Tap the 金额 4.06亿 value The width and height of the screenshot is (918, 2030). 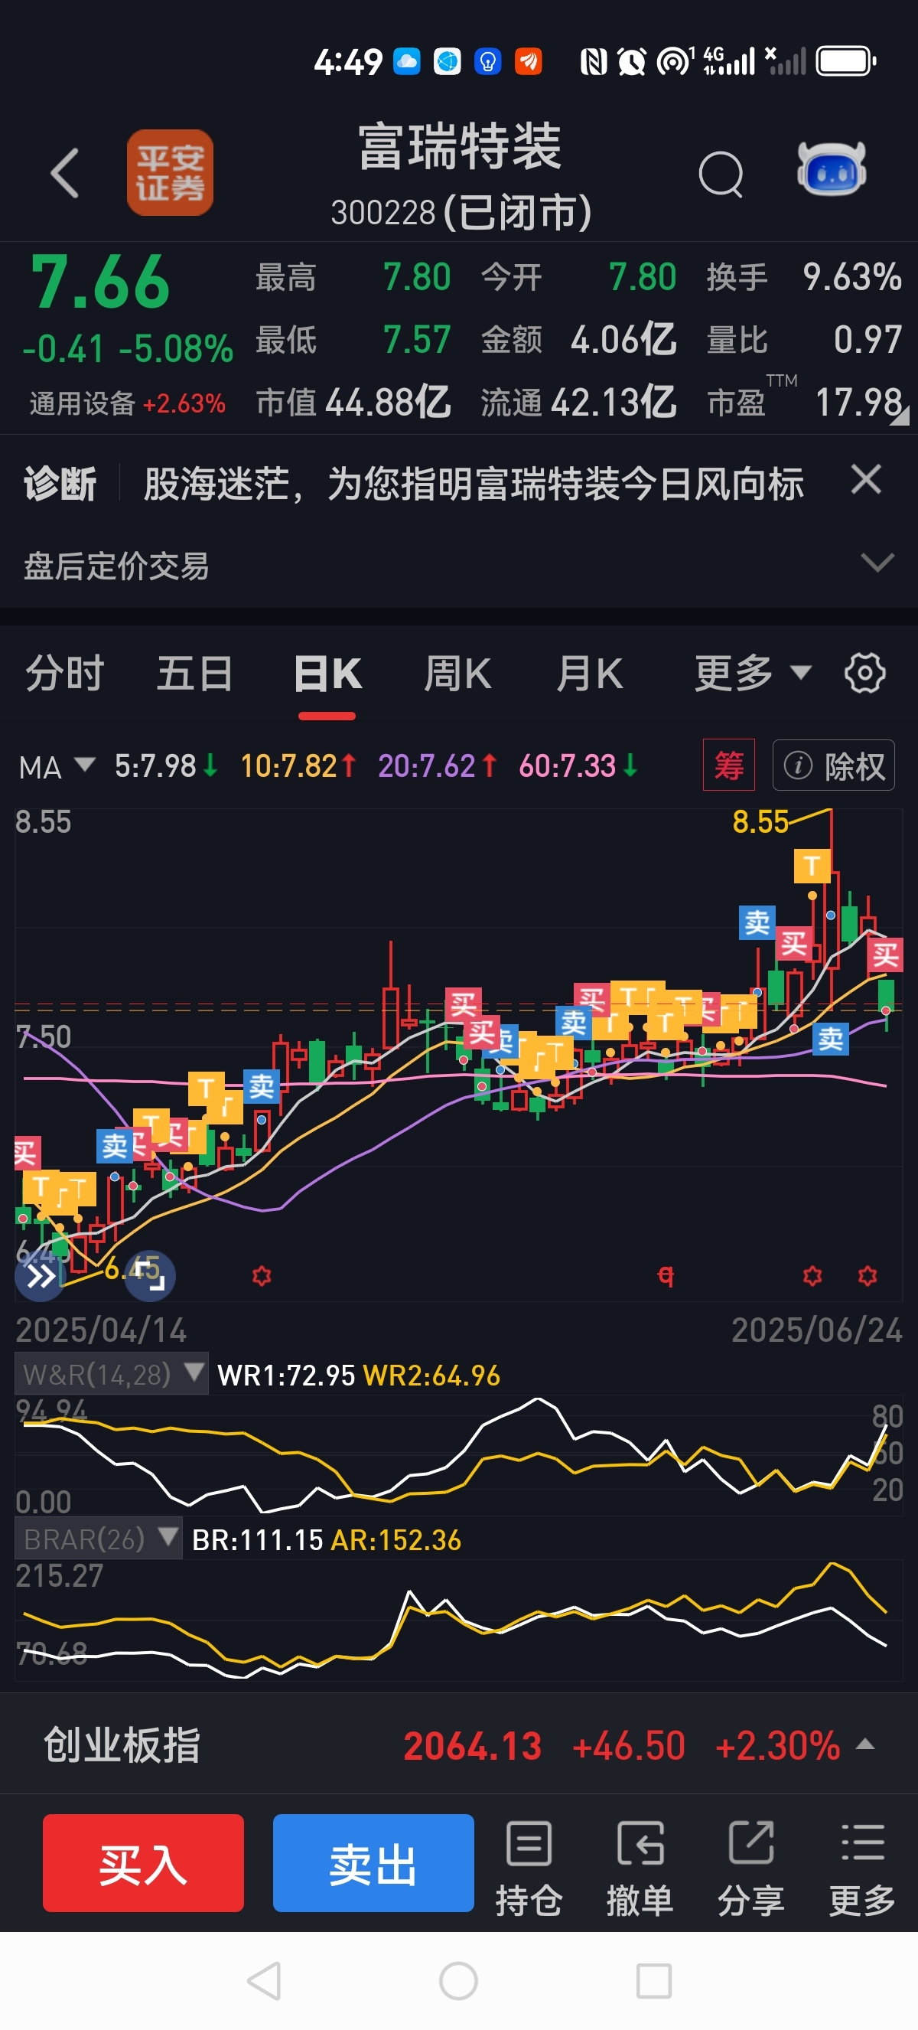click(x=578, y=340)
